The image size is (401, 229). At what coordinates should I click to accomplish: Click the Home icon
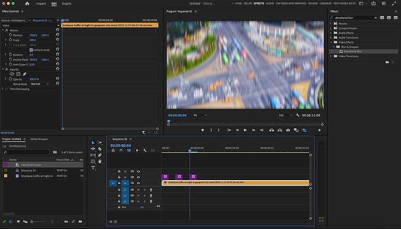tap(27, 4)
